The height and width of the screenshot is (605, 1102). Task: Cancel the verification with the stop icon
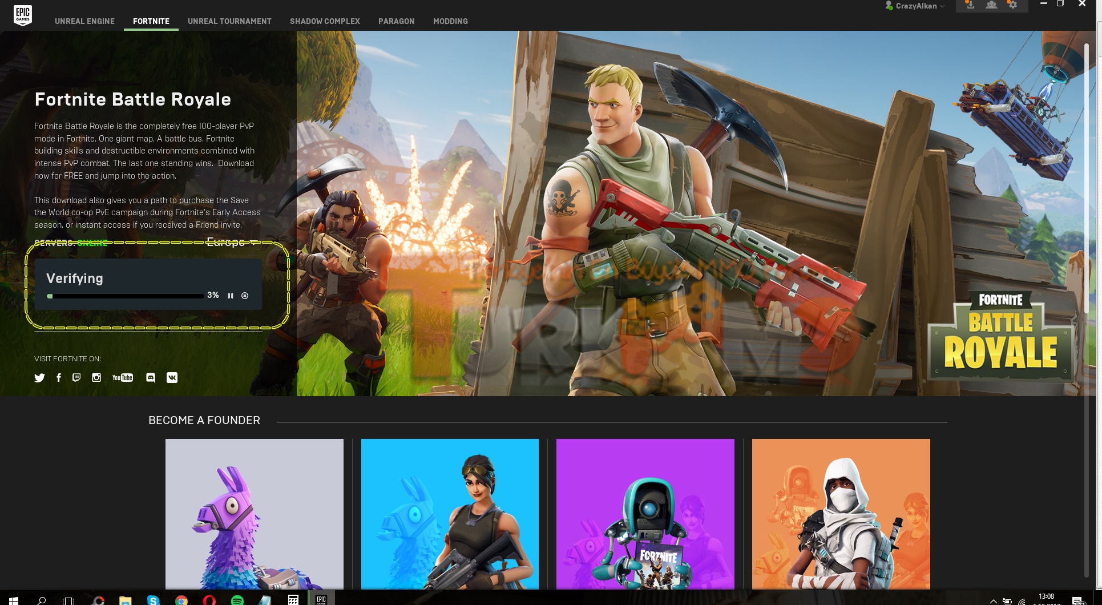click(245, 296)
